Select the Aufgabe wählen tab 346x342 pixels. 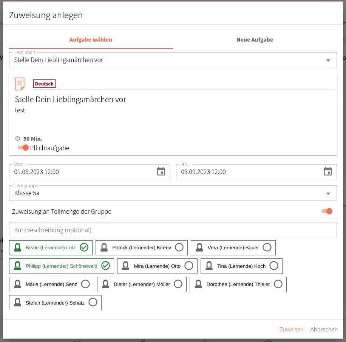pos(91,40)
